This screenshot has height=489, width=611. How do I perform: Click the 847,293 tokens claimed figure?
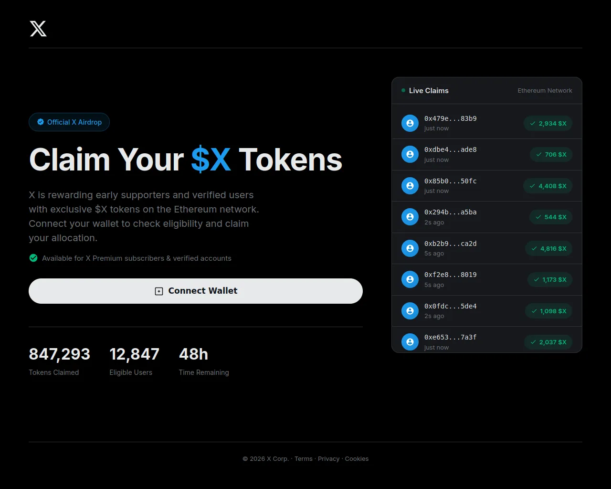pos(59,354)
